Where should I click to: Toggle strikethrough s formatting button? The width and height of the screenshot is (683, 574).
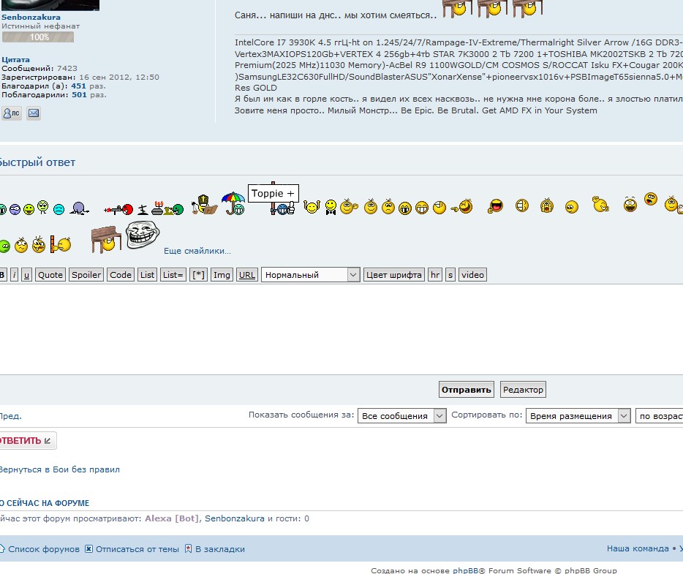pos(450,275)
